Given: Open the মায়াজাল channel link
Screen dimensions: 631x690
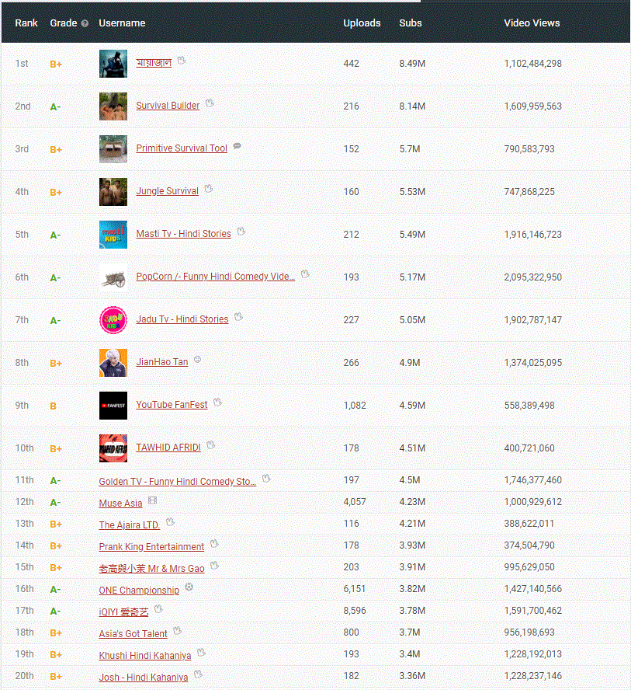Looking at the screenshot, I should click(x=154, y=63).
